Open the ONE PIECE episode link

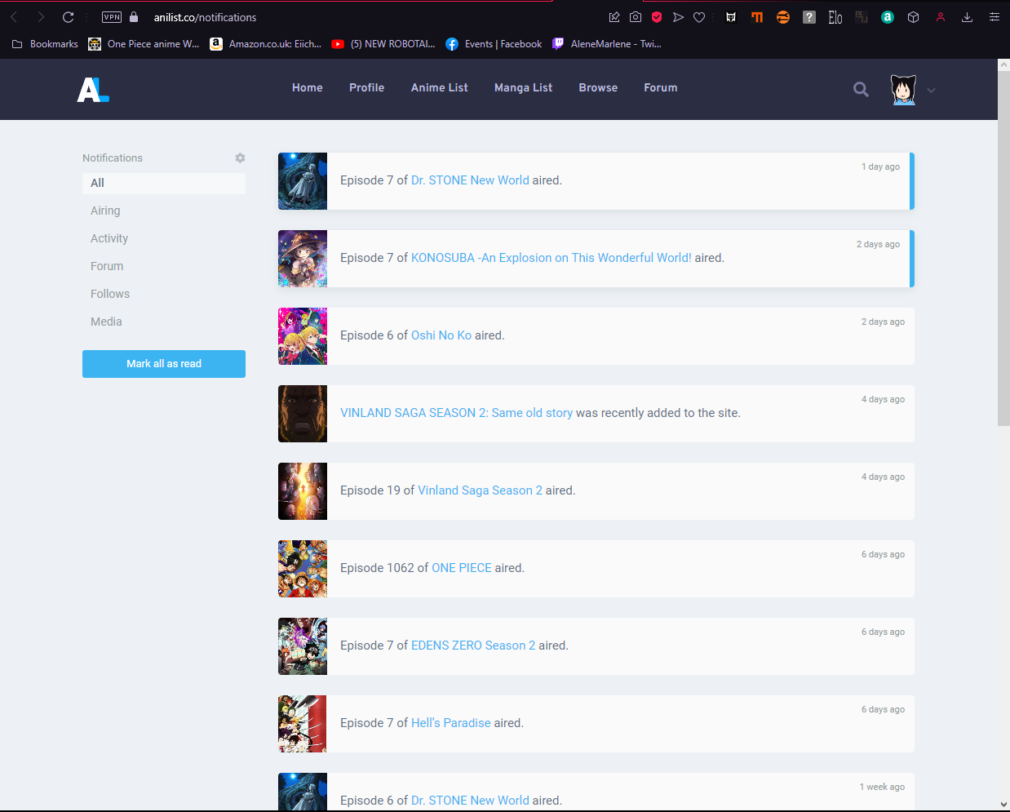(x=461, y=567)
